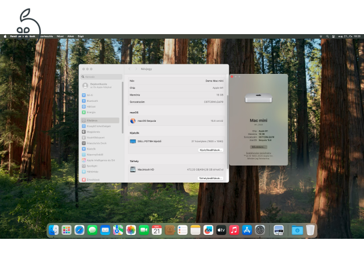Select Bluetooth in the settings sidebar

tap(92, 101)
